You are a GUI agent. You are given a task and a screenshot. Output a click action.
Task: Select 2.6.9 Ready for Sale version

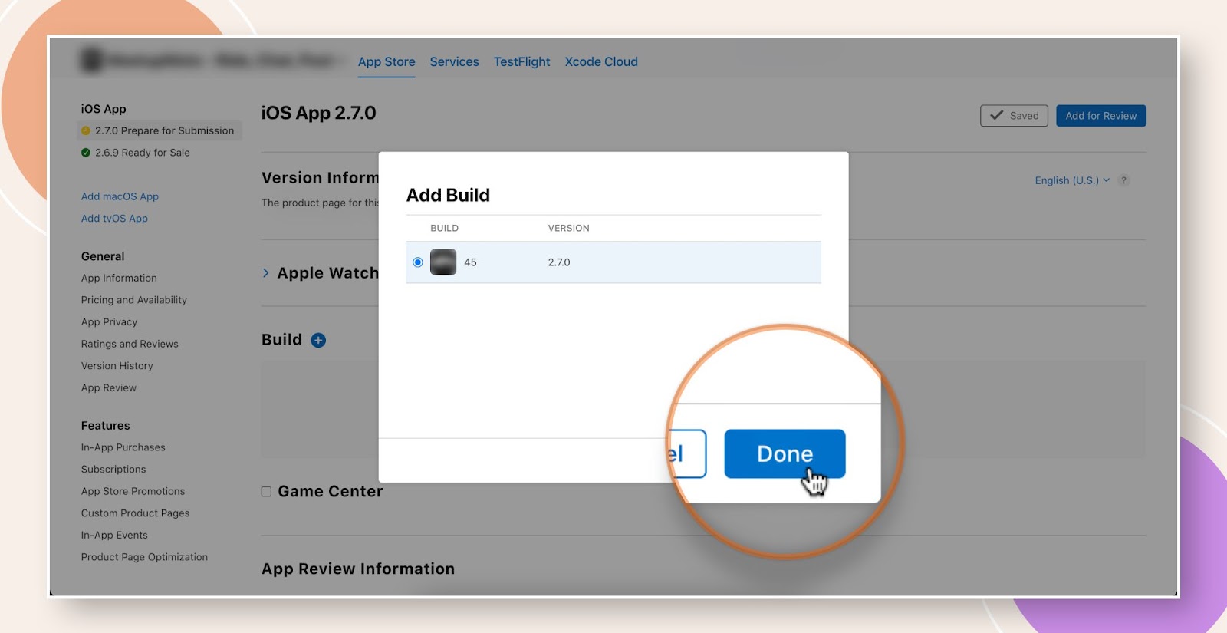click(136, 153)
